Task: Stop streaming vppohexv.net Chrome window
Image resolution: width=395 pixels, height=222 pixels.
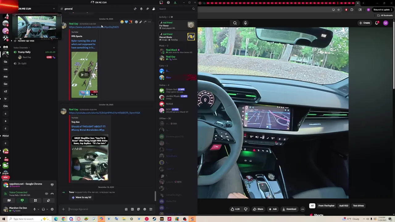Action: [52, 185]
